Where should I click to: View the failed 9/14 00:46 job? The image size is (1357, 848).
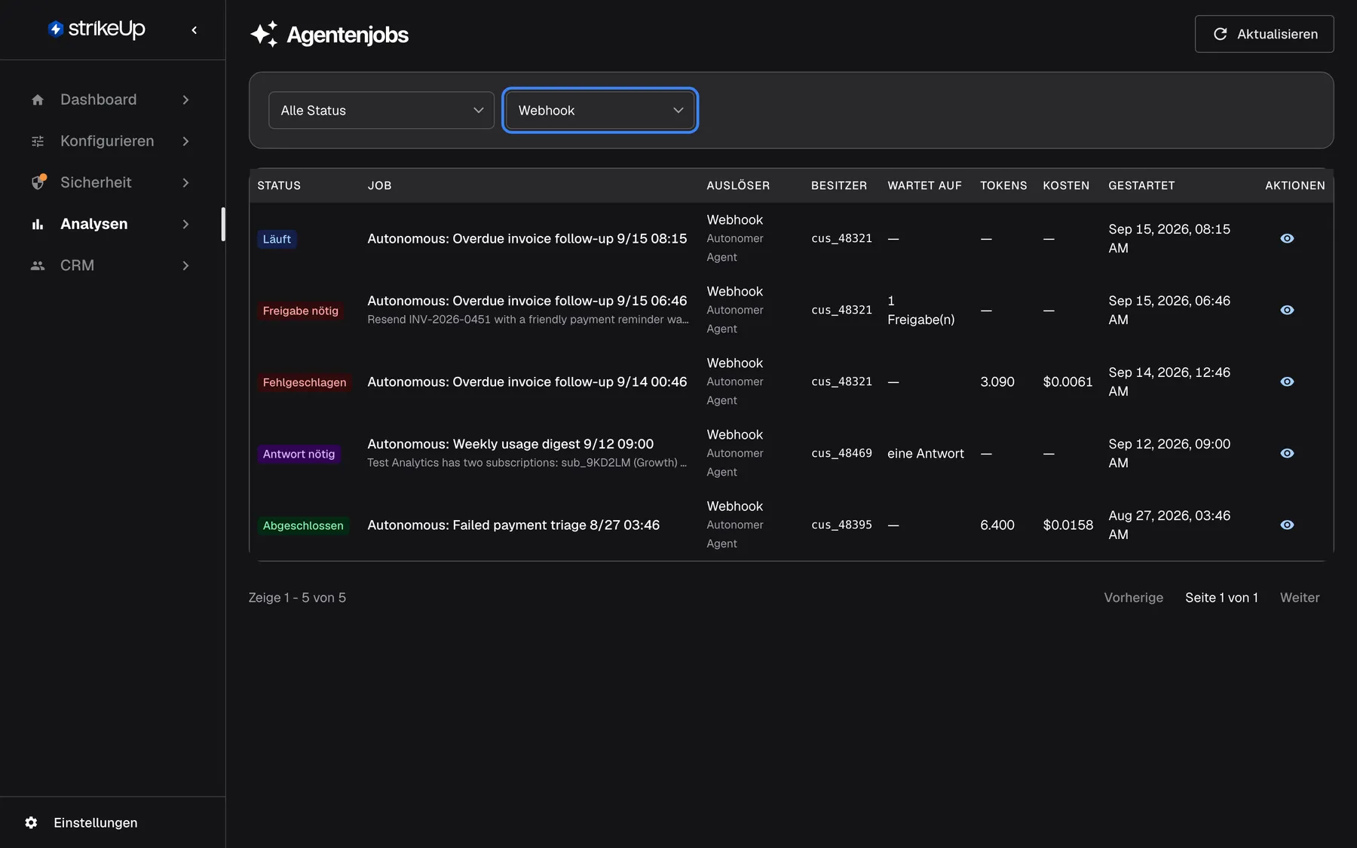click(x=1287, y=381)
